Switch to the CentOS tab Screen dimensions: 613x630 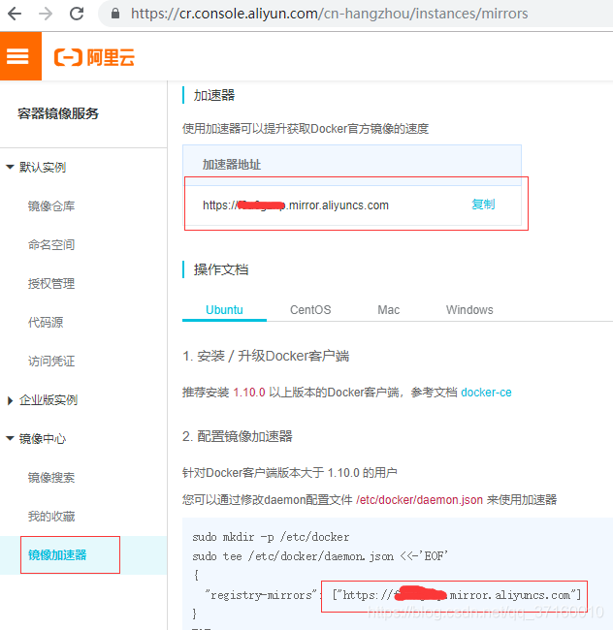[x=310, y=310]
